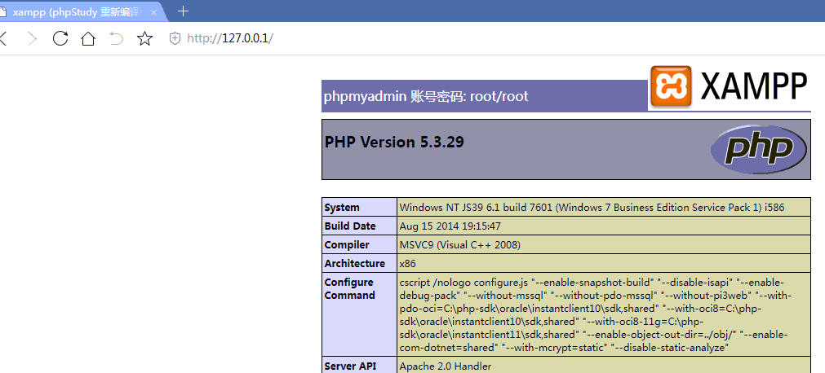Click the XAMPP logo icon
Image resolution: width=825 pixels, height=373 pixels.
671,86
